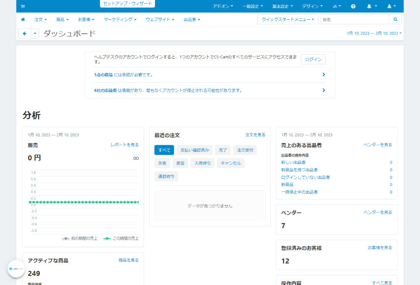Screen dimensions: 420x285
Task: Click ベンダーを見る in 売上のある出品者
Action: (x=378, y=145)
